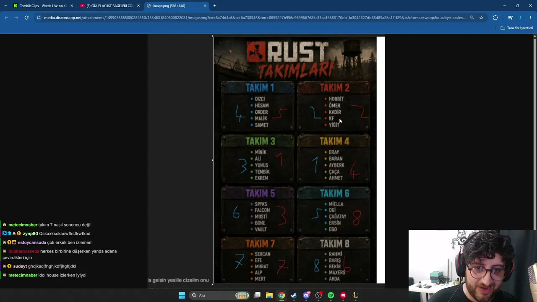This screenshot has height=302, width=537.
Task: Click the TAKIM 3 heading
Action: [260, 141]
